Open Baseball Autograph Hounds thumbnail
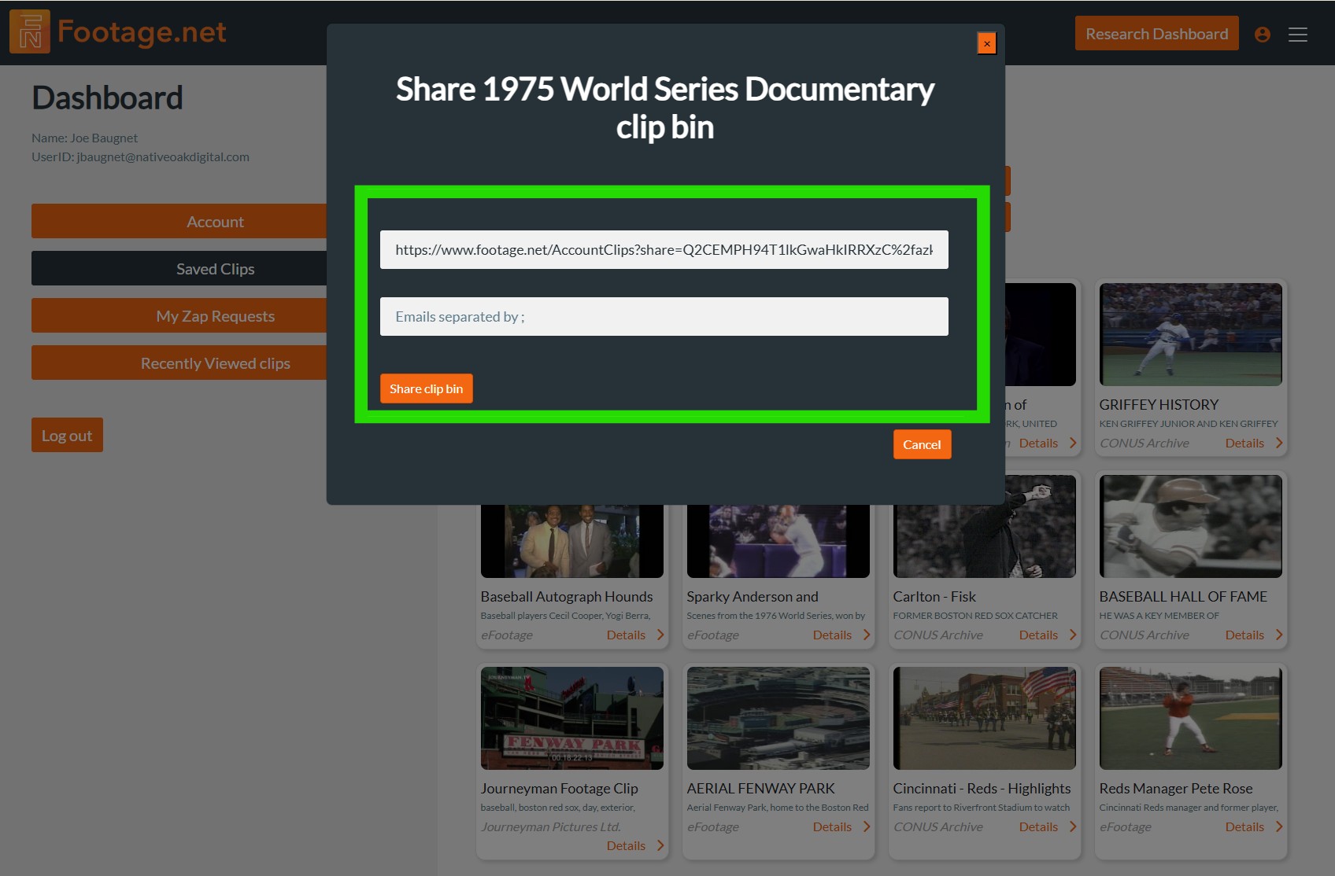This screenshot has height=876, width=1335. coord(571,541)
